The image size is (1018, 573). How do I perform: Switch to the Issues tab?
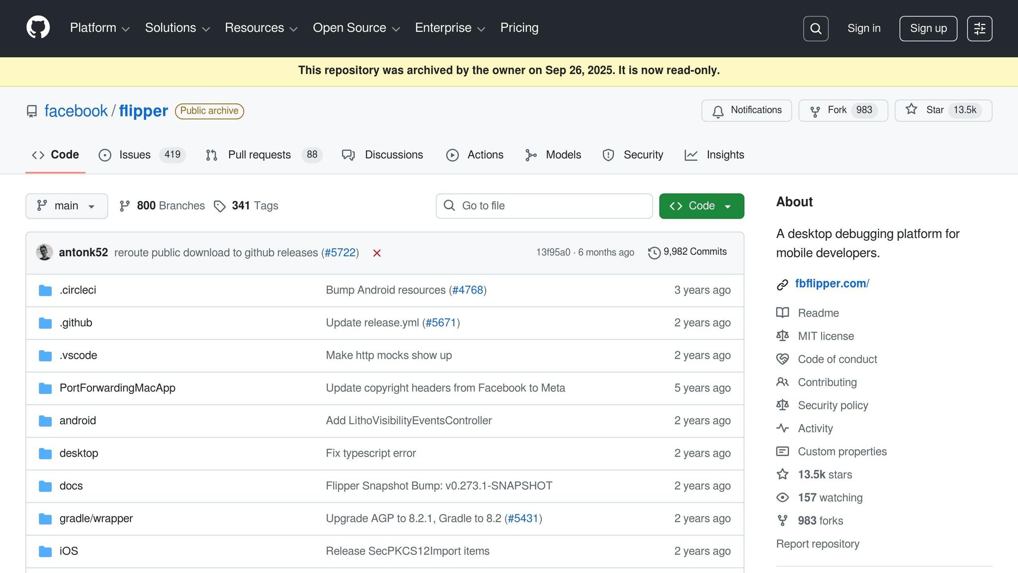(x=134, y=155)
